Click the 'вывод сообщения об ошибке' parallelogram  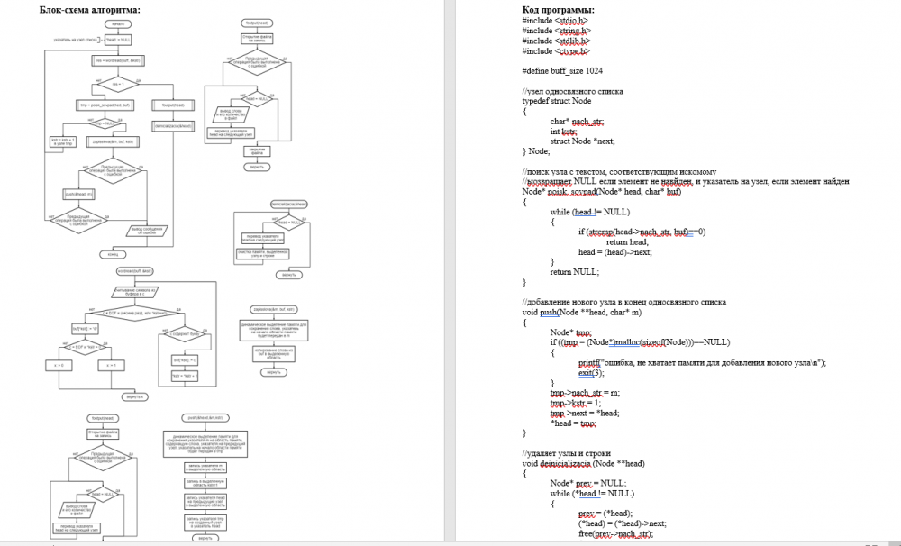coord(147,231)
